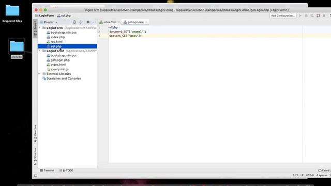The image size is (331, 186).
Task: Click code line with $uname=$_GET
Action: click(x=128, y=32)
